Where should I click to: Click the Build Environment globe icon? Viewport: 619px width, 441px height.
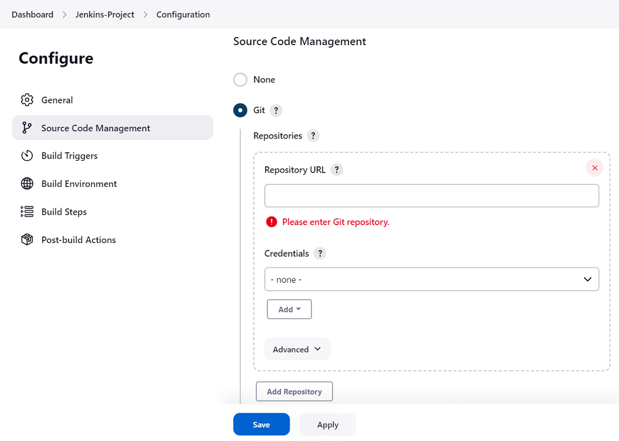pyautogui.click(x=27, y=184)
